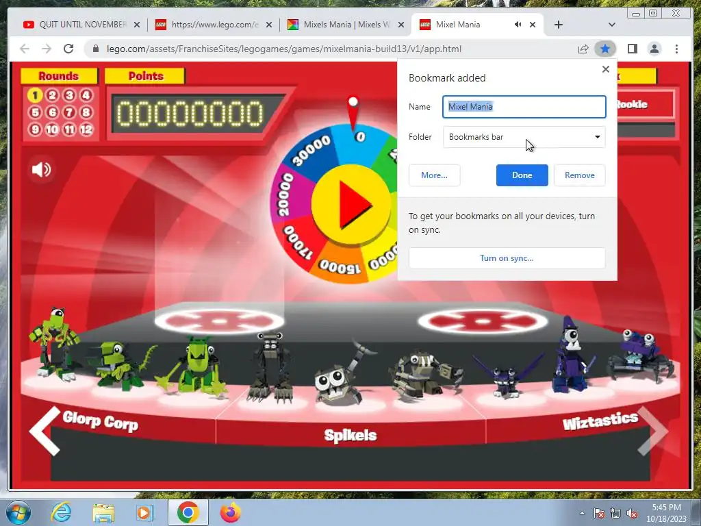Click round 3 indicator
This screenshot has height=526, width=701.
[x=69, y=95]
